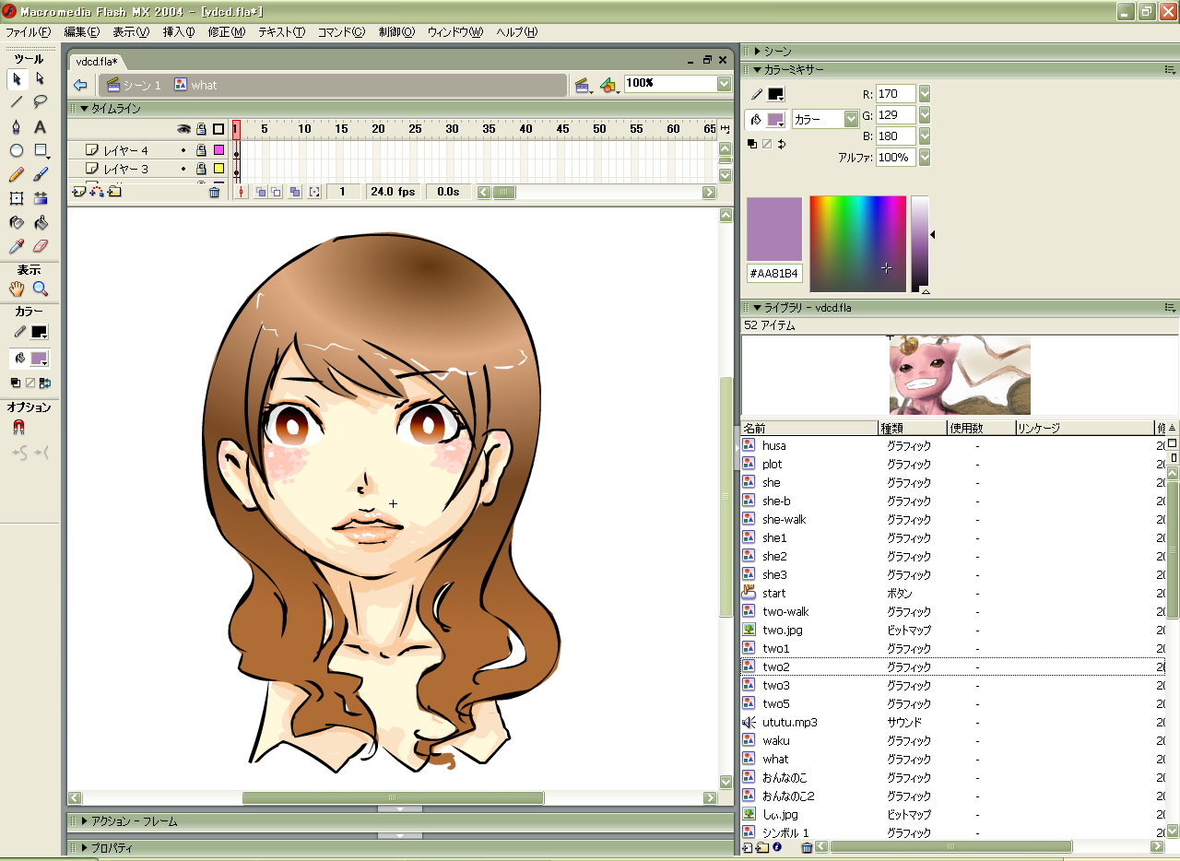
Task: Toggle outline view for レイヤー 3
Action: point(218,169)
